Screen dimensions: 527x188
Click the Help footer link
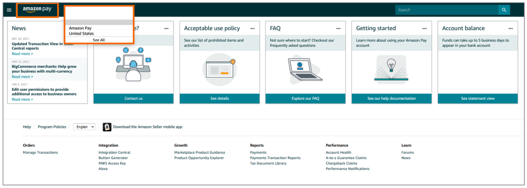click(x=27, y=127)
